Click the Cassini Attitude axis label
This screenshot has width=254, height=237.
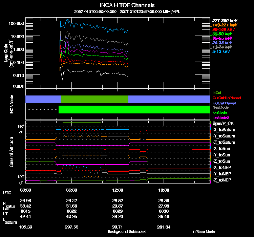click(x=12, y=152)
